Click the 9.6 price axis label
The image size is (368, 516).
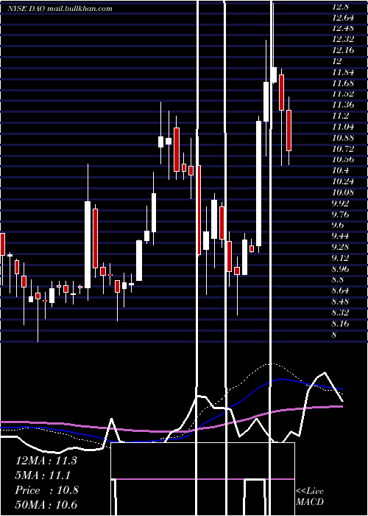338,225
